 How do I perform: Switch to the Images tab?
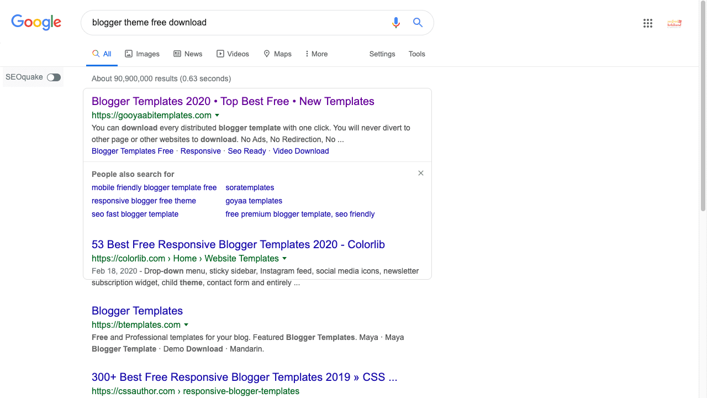[x=142, y=54]
